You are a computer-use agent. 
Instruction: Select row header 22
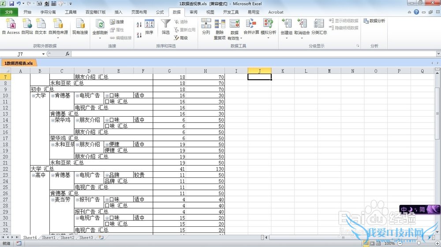tap(5, 169)
